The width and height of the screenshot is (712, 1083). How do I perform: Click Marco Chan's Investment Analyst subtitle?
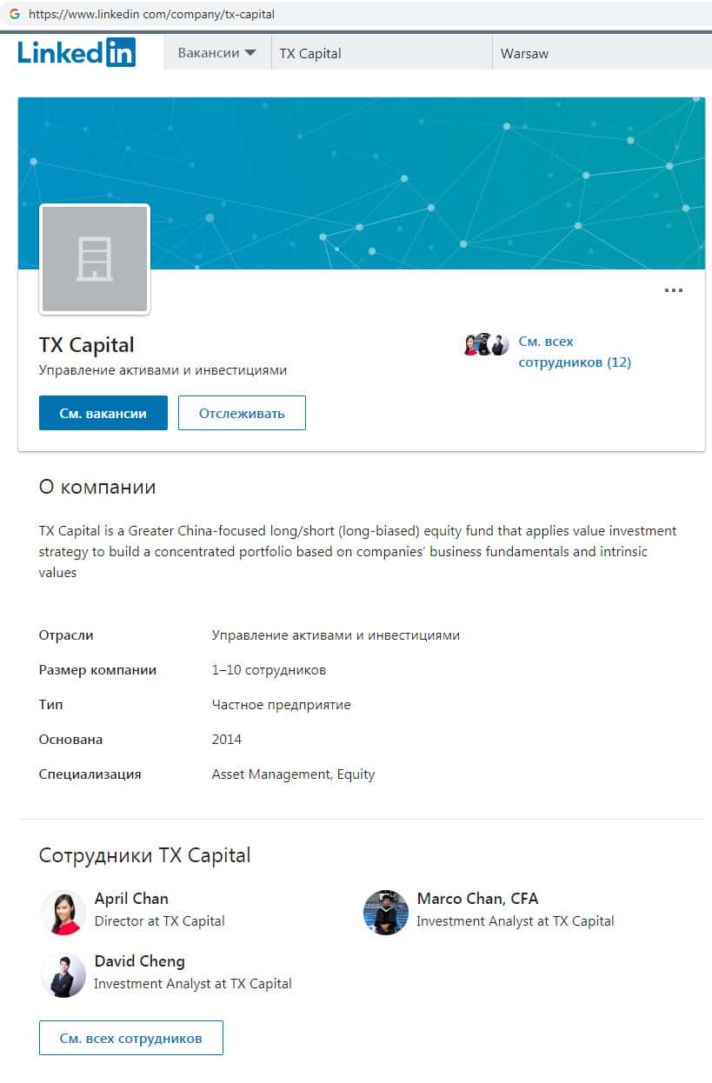[x=515, y=921]
